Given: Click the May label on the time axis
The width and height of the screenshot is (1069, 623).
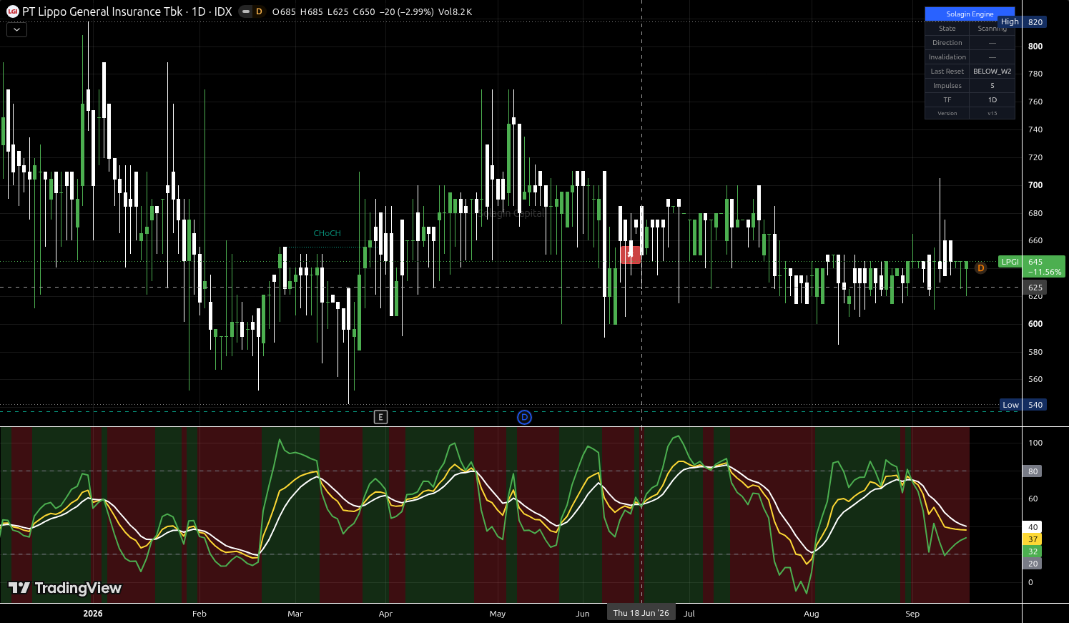Looking at the screenshot, I should coord(498,614).
